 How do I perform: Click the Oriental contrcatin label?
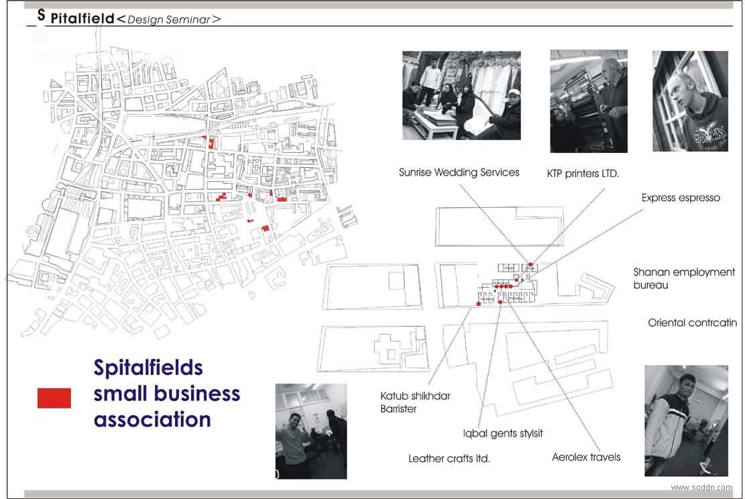tap(692, 323)
